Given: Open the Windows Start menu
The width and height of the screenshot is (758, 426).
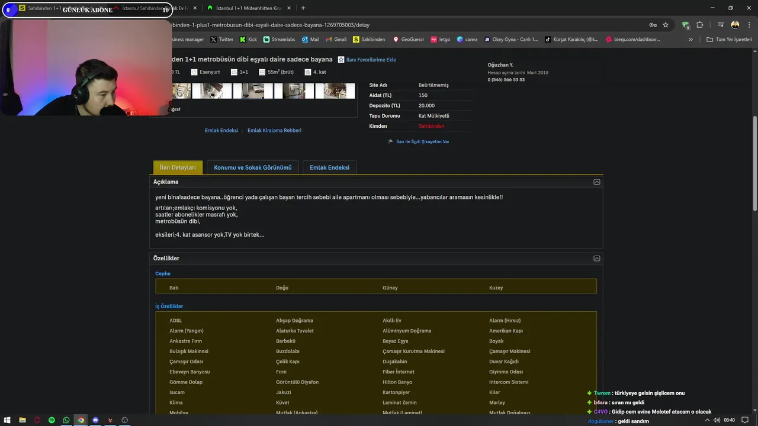Looking at the screenshot, I should coord(7,420).
